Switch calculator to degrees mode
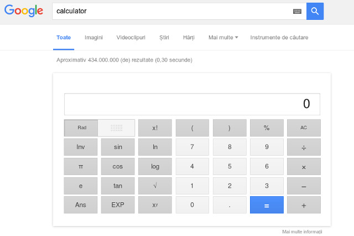The height and width of the screenshot is (236, 354). tap(116, 128)
